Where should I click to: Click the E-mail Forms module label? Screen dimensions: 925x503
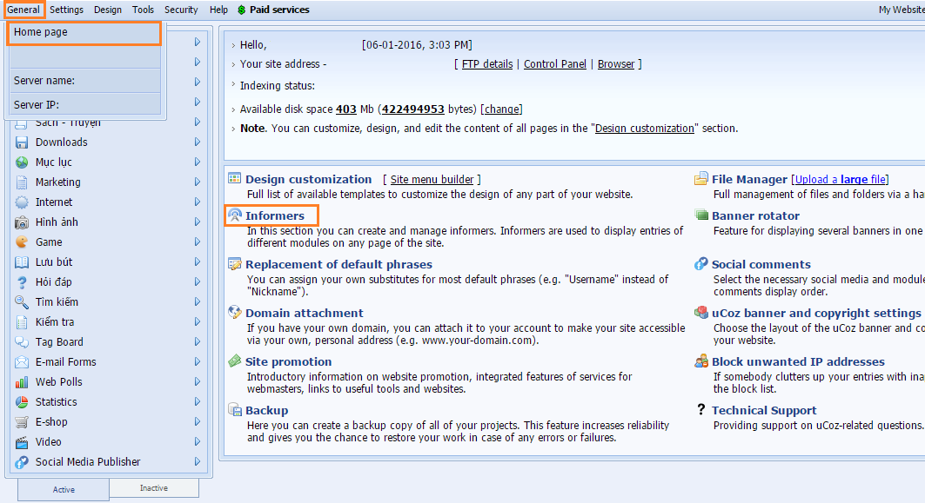coord(65,362)
